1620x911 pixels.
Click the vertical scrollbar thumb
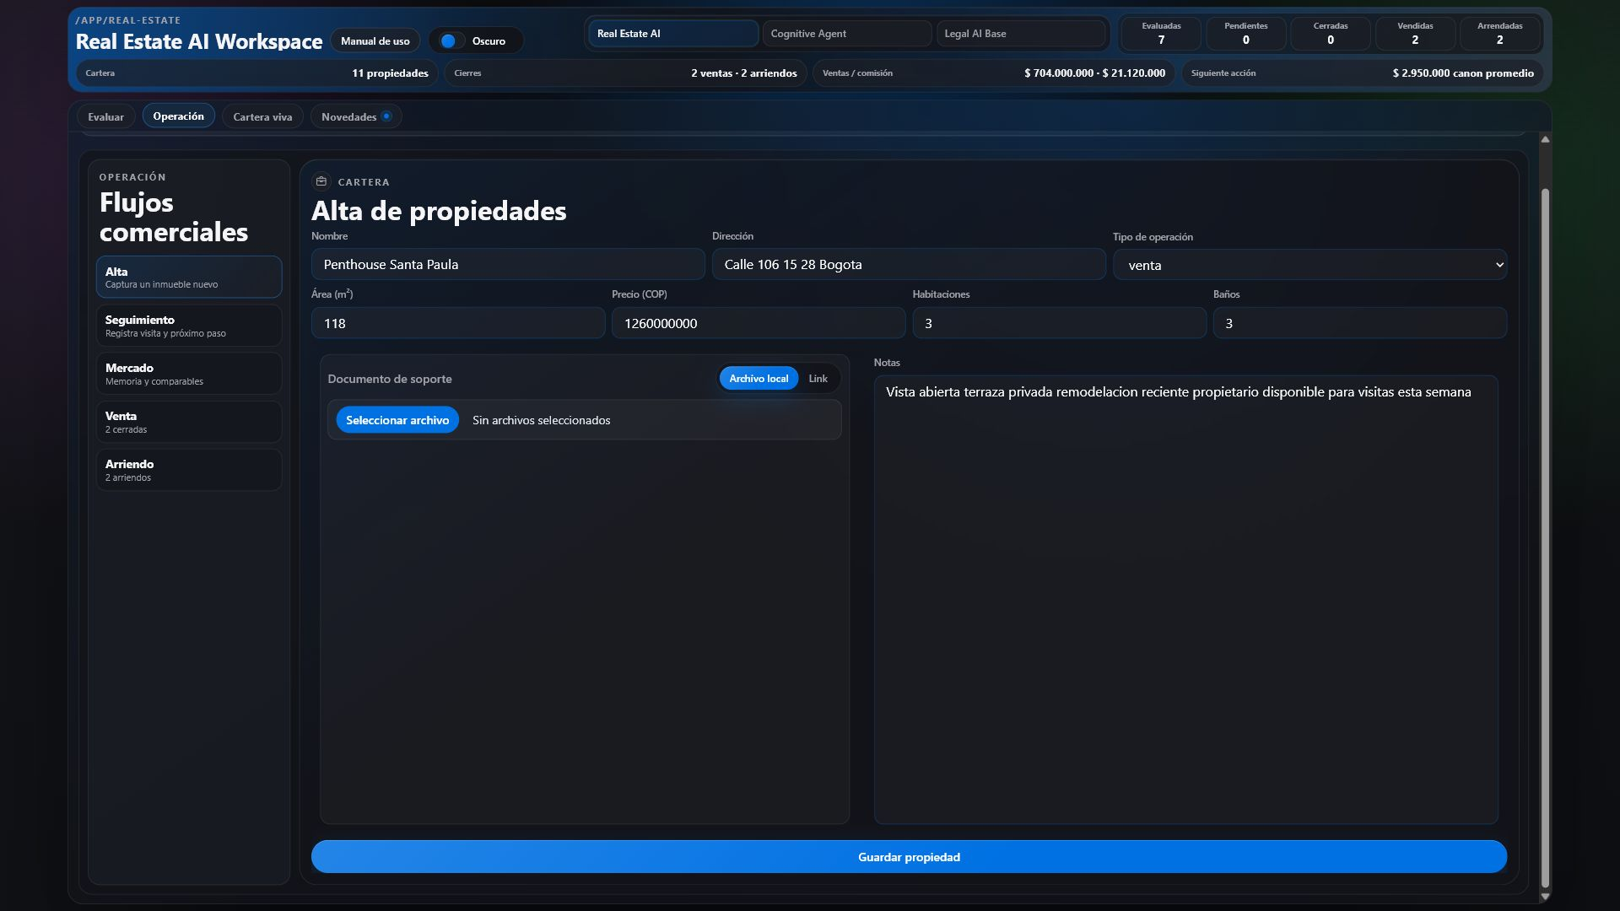(1545, 538)
